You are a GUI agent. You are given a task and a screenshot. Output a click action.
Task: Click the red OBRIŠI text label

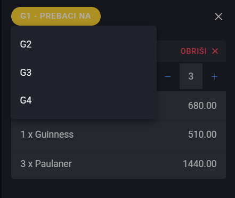click(x=193, y=51)
